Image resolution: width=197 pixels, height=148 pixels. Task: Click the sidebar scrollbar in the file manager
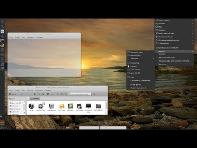pos(24,108)
